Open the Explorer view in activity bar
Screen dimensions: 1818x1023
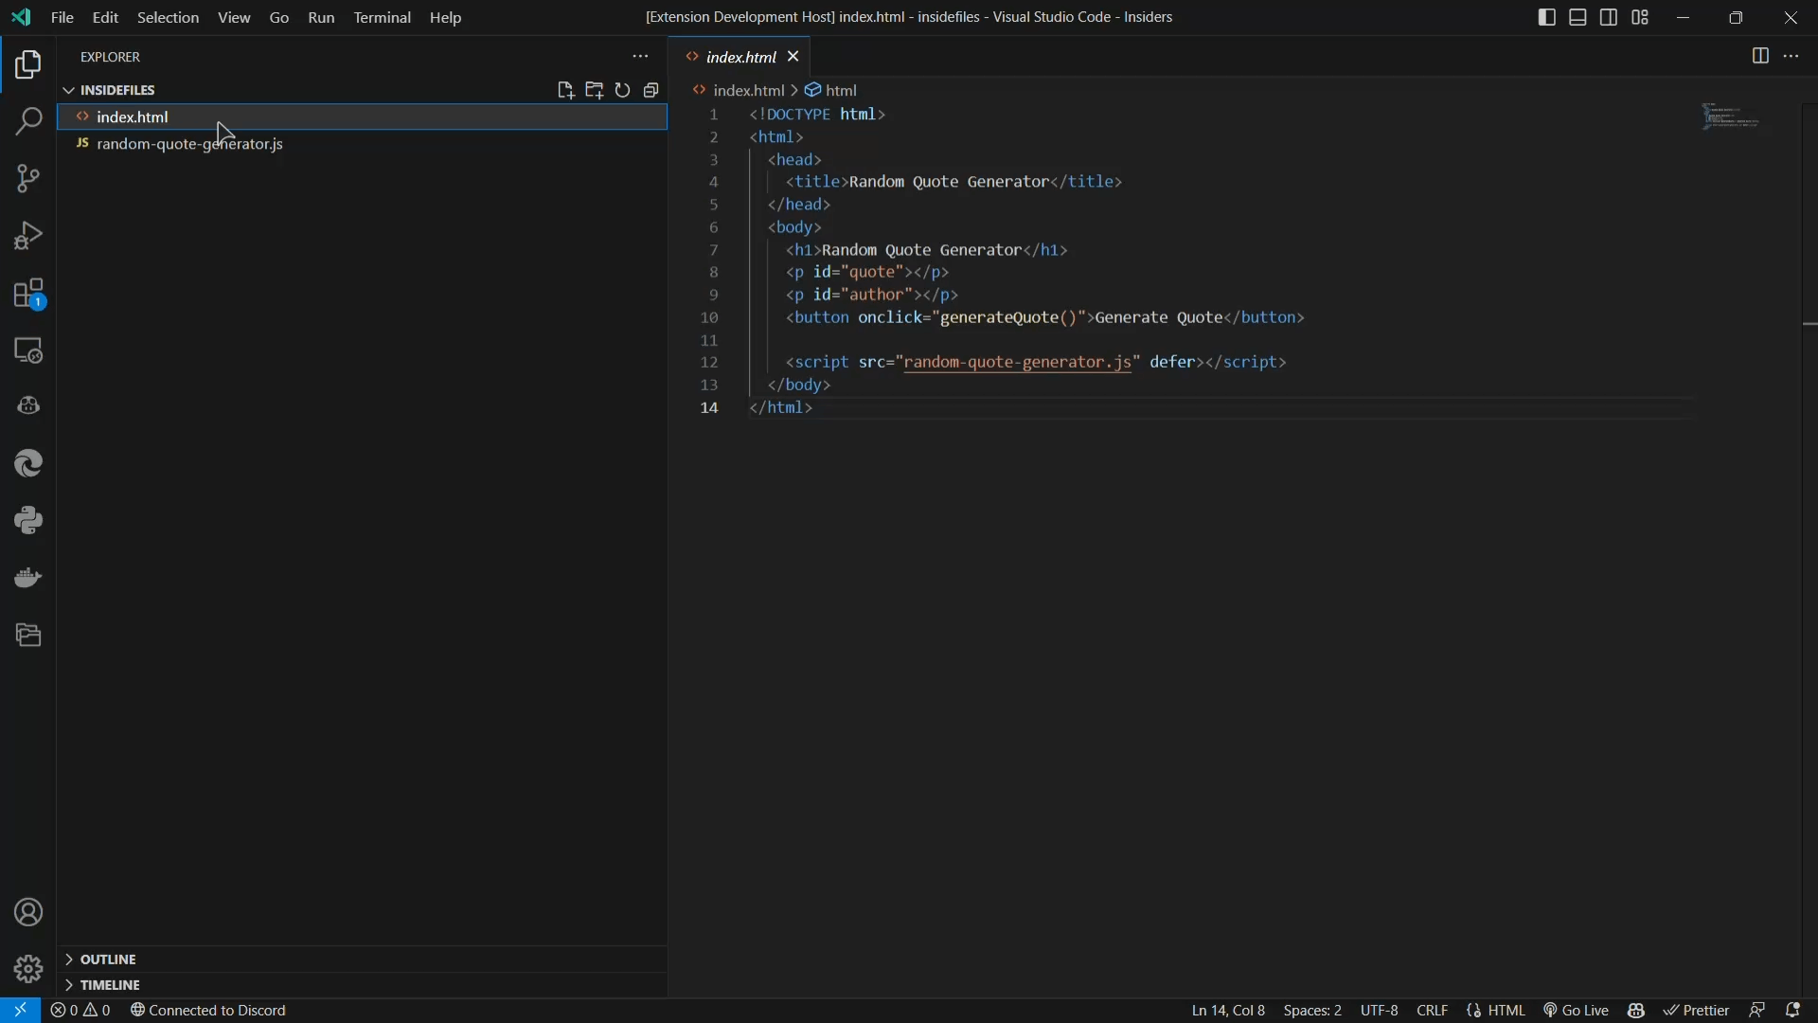pos(28,65)
